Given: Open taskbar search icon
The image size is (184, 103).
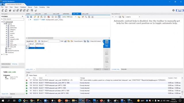Looking at the screenshot, I should point(9,100).
